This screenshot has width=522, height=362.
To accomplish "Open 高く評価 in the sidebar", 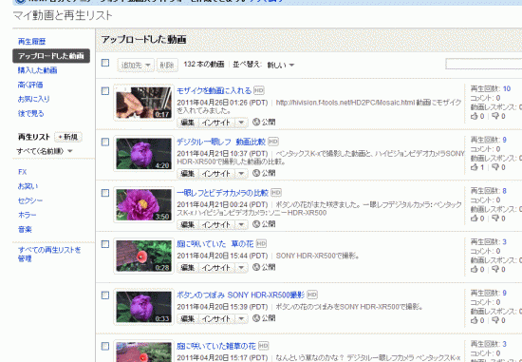I will (30, 85).
